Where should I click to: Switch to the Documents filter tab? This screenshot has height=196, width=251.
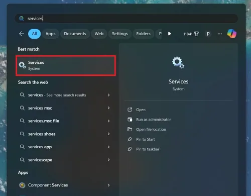[75, 34]
